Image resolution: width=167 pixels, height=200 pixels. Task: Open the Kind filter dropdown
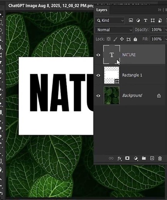[110, 20]
